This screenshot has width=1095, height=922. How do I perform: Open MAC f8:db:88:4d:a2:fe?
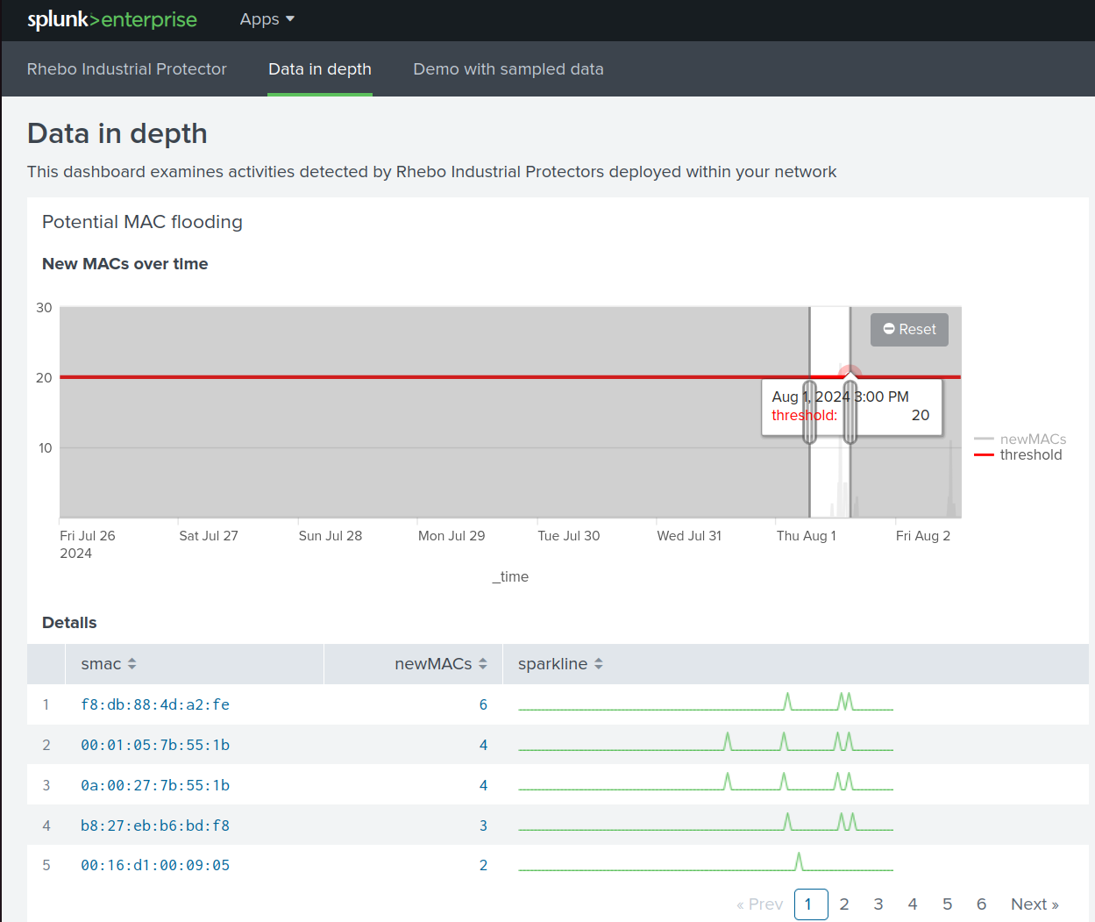tap(155, 704)
